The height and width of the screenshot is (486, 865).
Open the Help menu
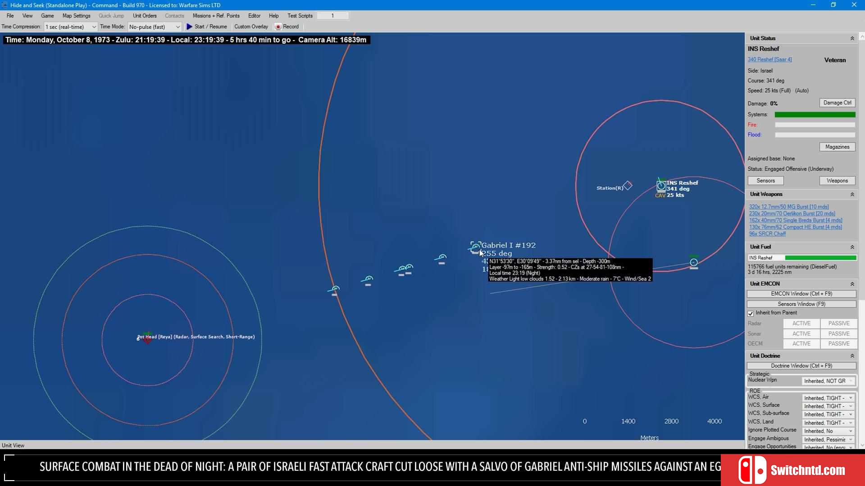273,16
